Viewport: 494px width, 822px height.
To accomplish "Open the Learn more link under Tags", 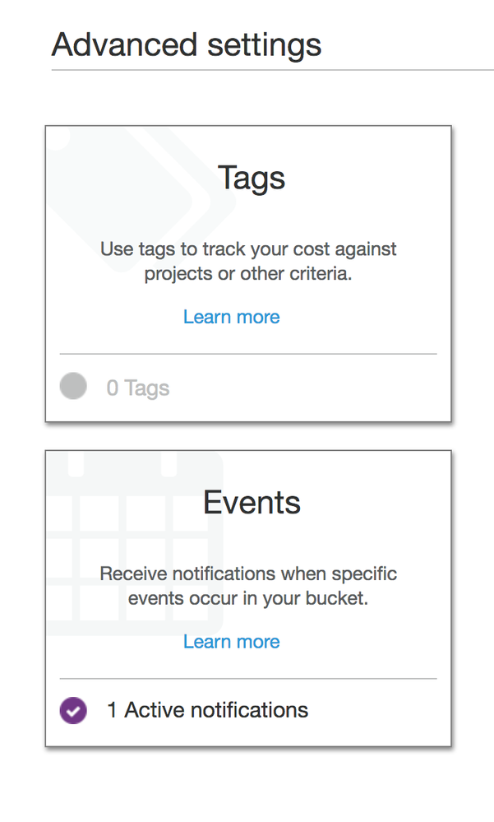I will [231, 317].
